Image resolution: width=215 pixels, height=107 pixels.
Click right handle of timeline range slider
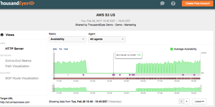coord(201,88)
